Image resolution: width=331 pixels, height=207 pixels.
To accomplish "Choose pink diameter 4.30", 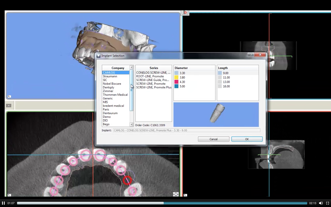I will 194,82.
